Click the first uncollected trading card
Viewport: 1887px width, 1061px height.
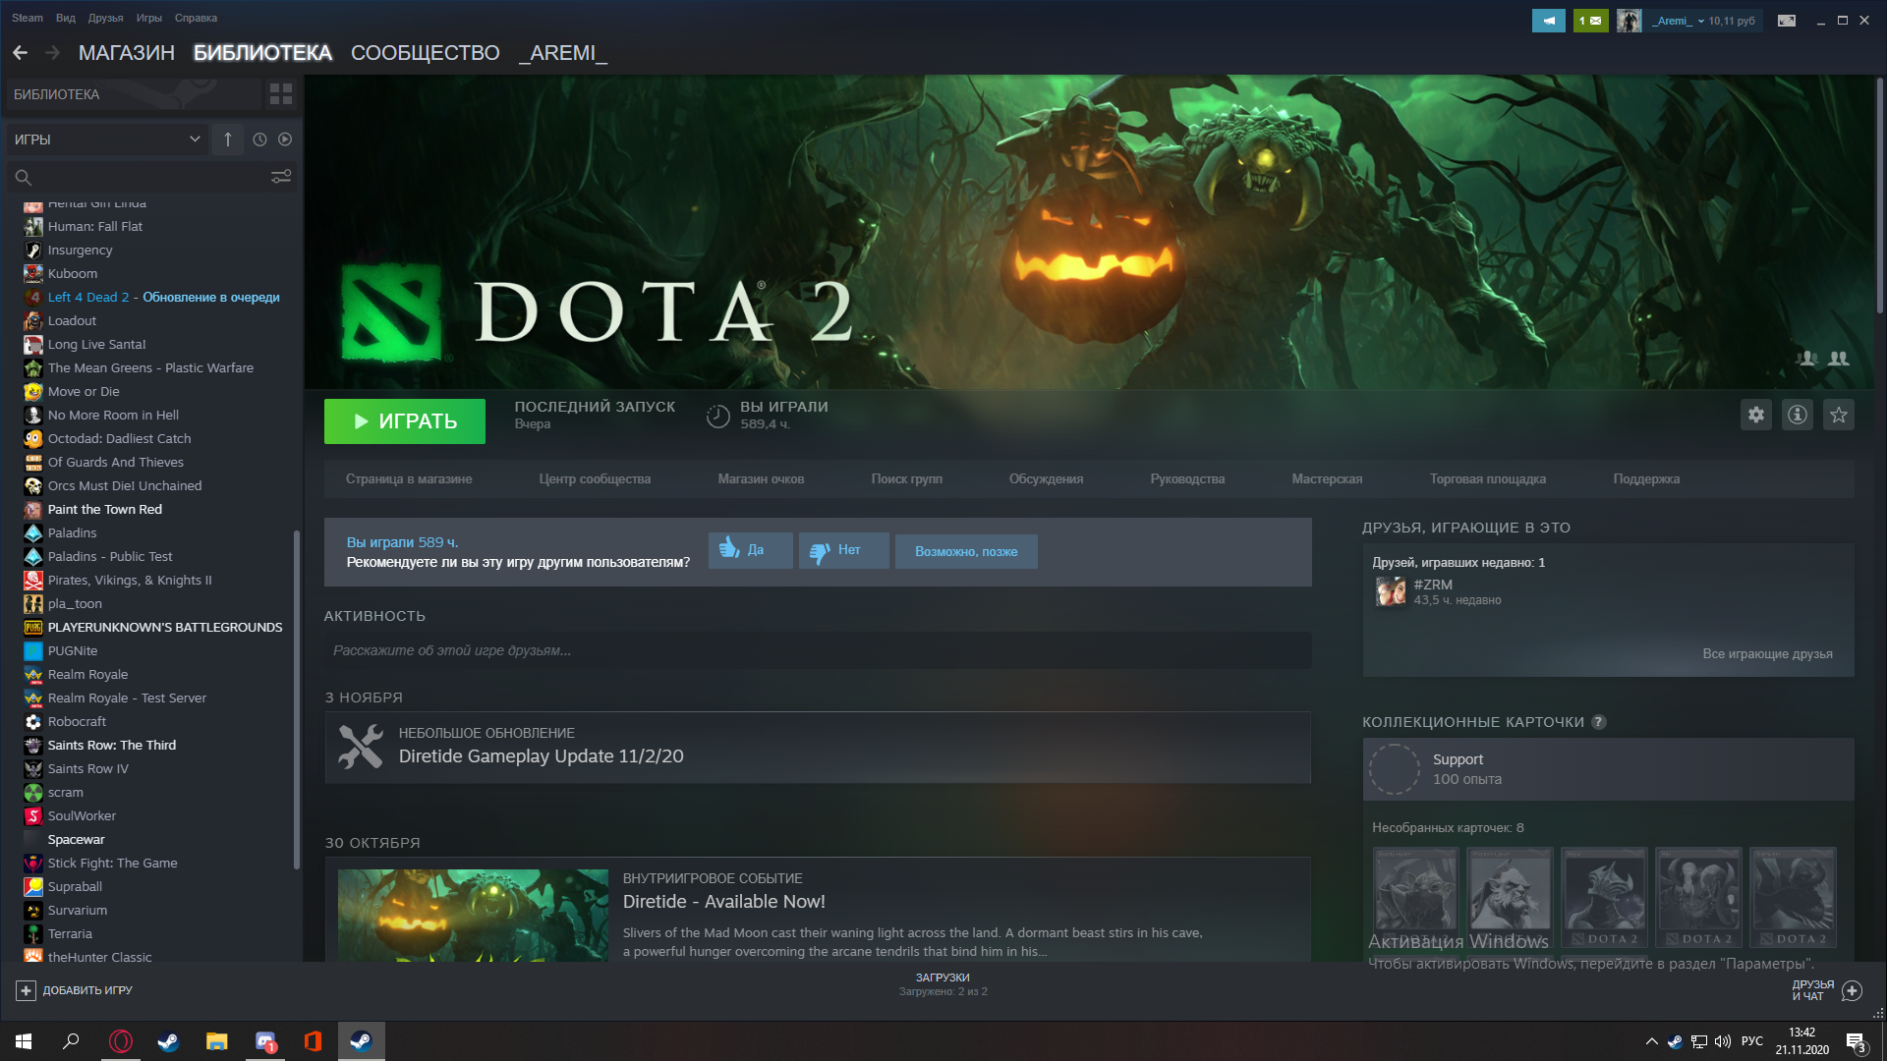pyautogui.click(x=1415, y=897)
